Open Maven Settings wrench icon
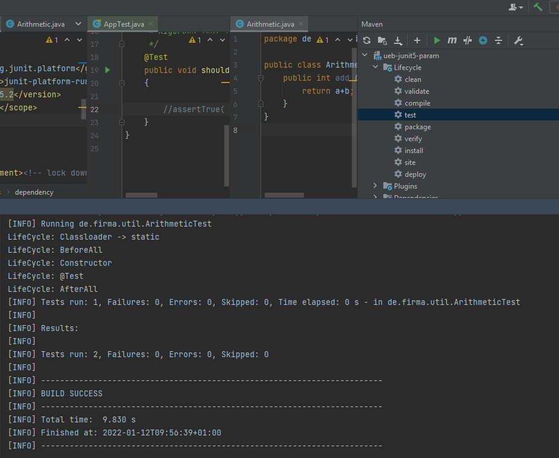559x458 pixels. 518,40
